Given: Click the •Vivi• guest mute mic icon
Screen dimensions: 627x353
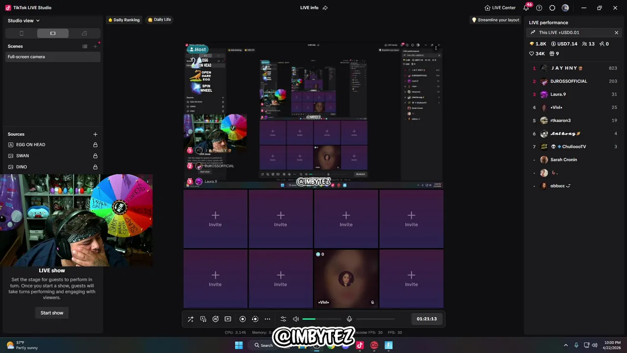Looking at the screenshot, I should [372, 303].
